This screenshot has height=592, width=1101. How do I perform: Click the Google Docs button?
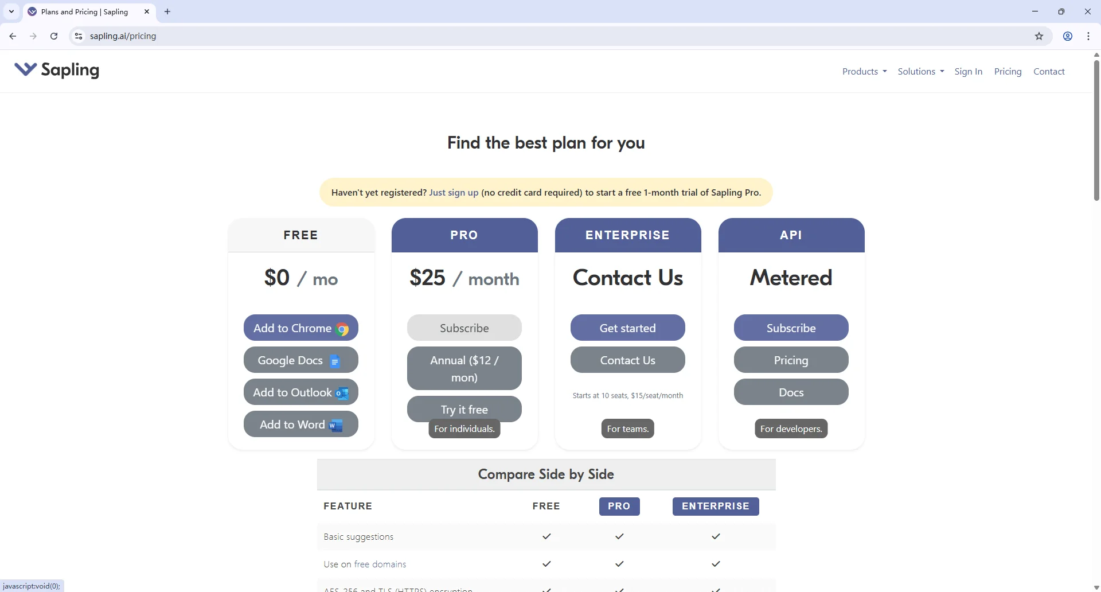(301, 360)
